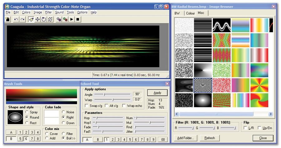Switch to the Colour tab
281x148 pixels.
click(190, 13)
